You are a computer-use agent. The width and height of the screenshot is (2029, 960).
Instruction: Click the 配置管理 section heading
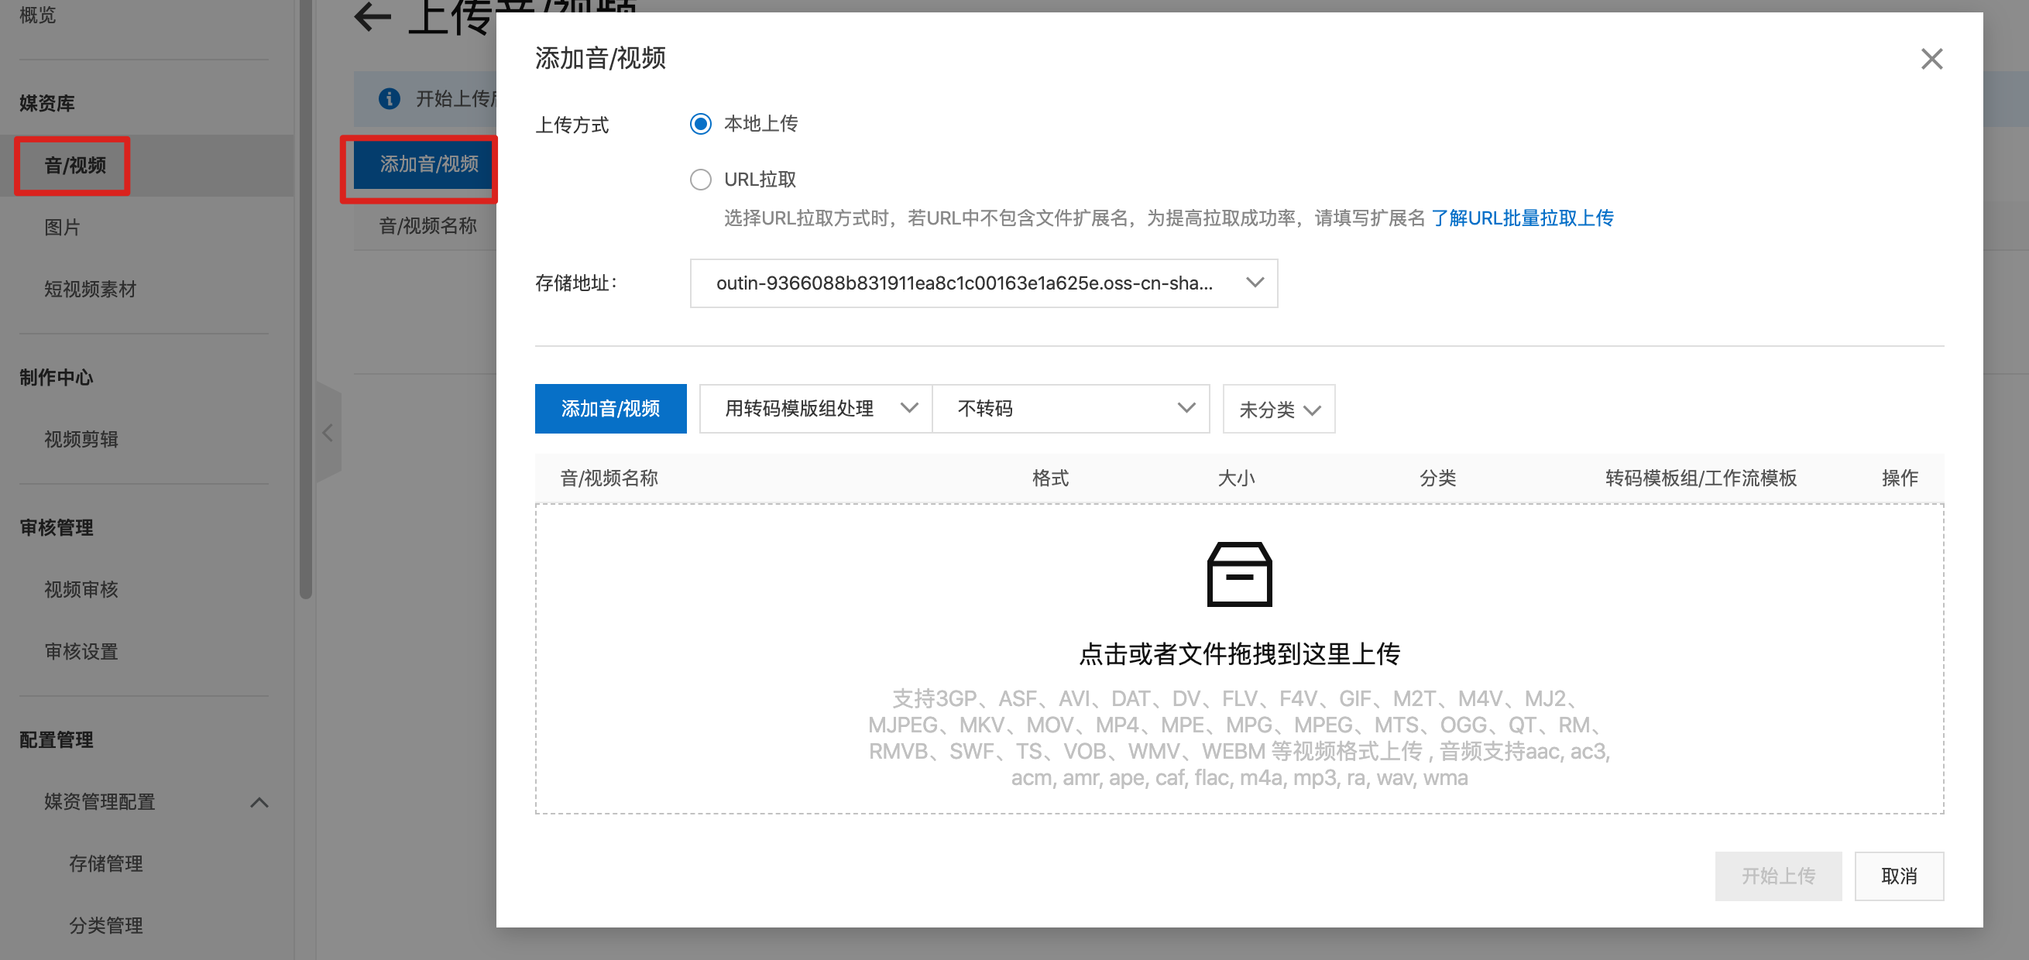(57, 740)
